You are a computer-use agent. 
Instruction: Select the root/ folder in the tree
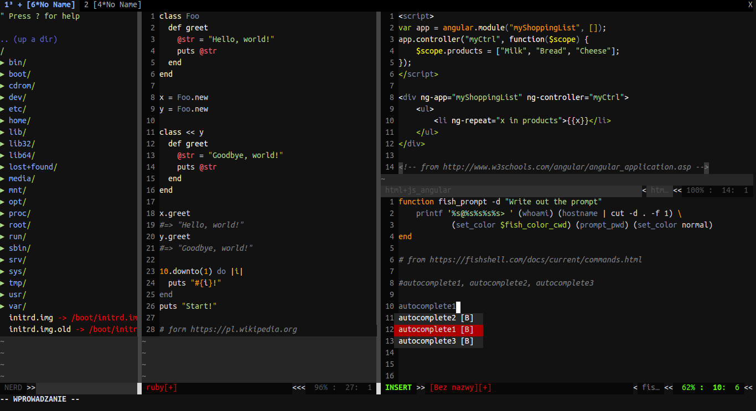[20, 225]
